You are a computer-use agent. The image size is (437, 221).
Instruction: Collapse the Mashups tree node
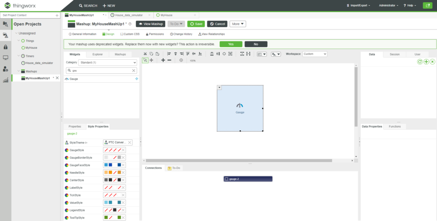point(19,71)
